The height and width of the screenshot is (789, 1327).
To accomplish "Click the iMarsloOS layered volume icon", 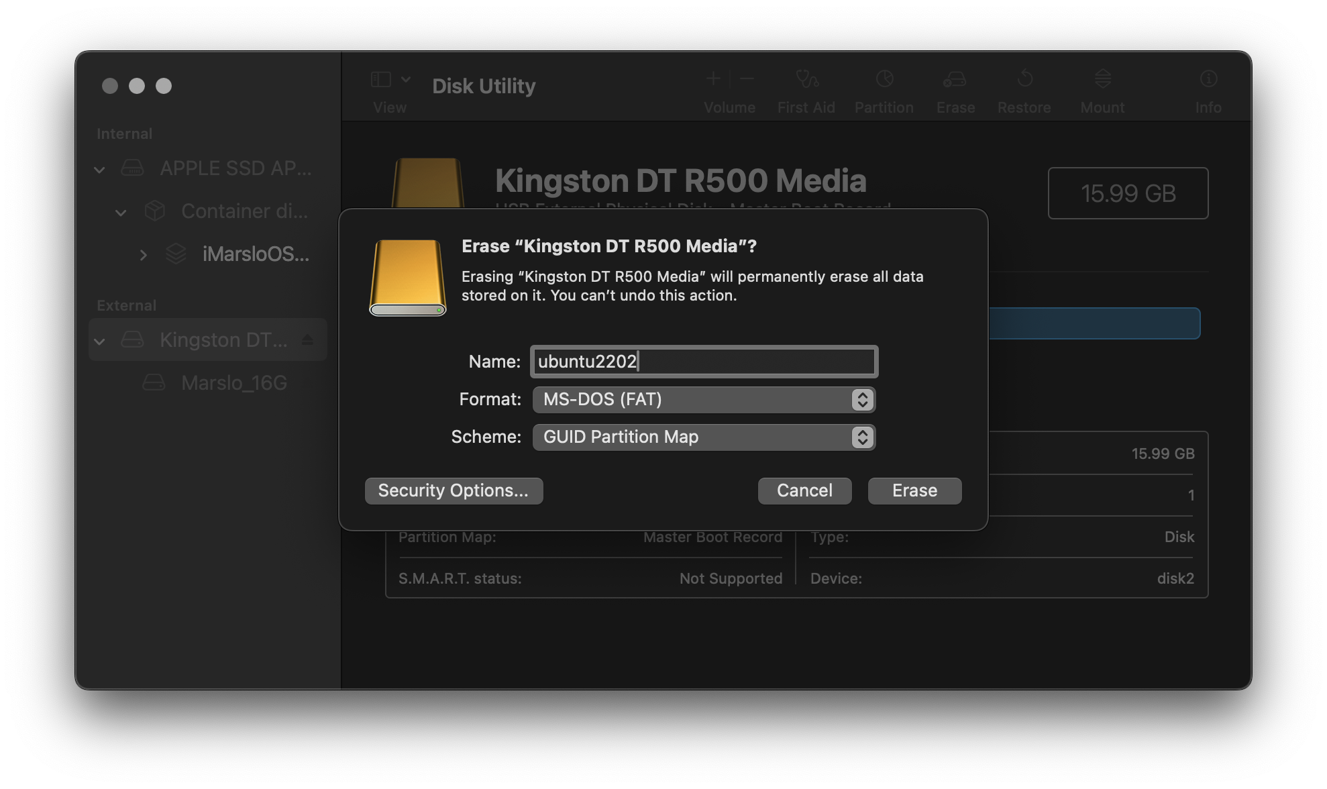I will point(176,254).
